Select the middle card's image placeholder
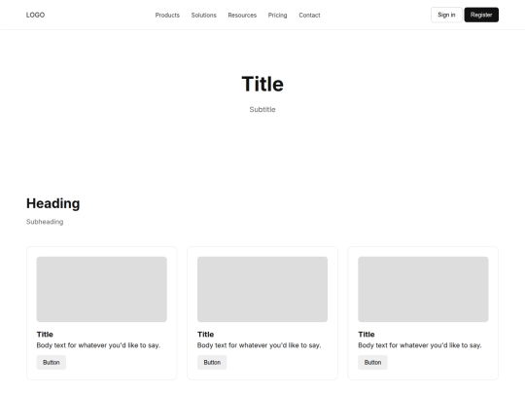525x394 pixels. point(262,289)
